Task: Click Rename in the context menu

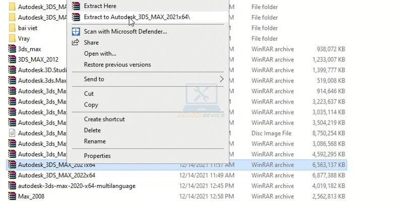Action: click(x=95, y=141)
